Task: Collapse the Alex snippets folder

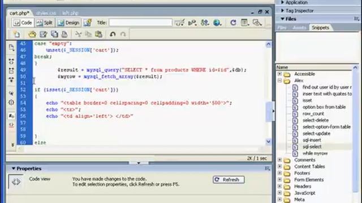Action: pos(279,81)
